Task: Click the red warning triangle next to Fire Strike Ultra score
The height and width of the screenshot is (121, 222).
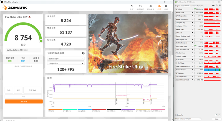Action: [x=29, y=17]
